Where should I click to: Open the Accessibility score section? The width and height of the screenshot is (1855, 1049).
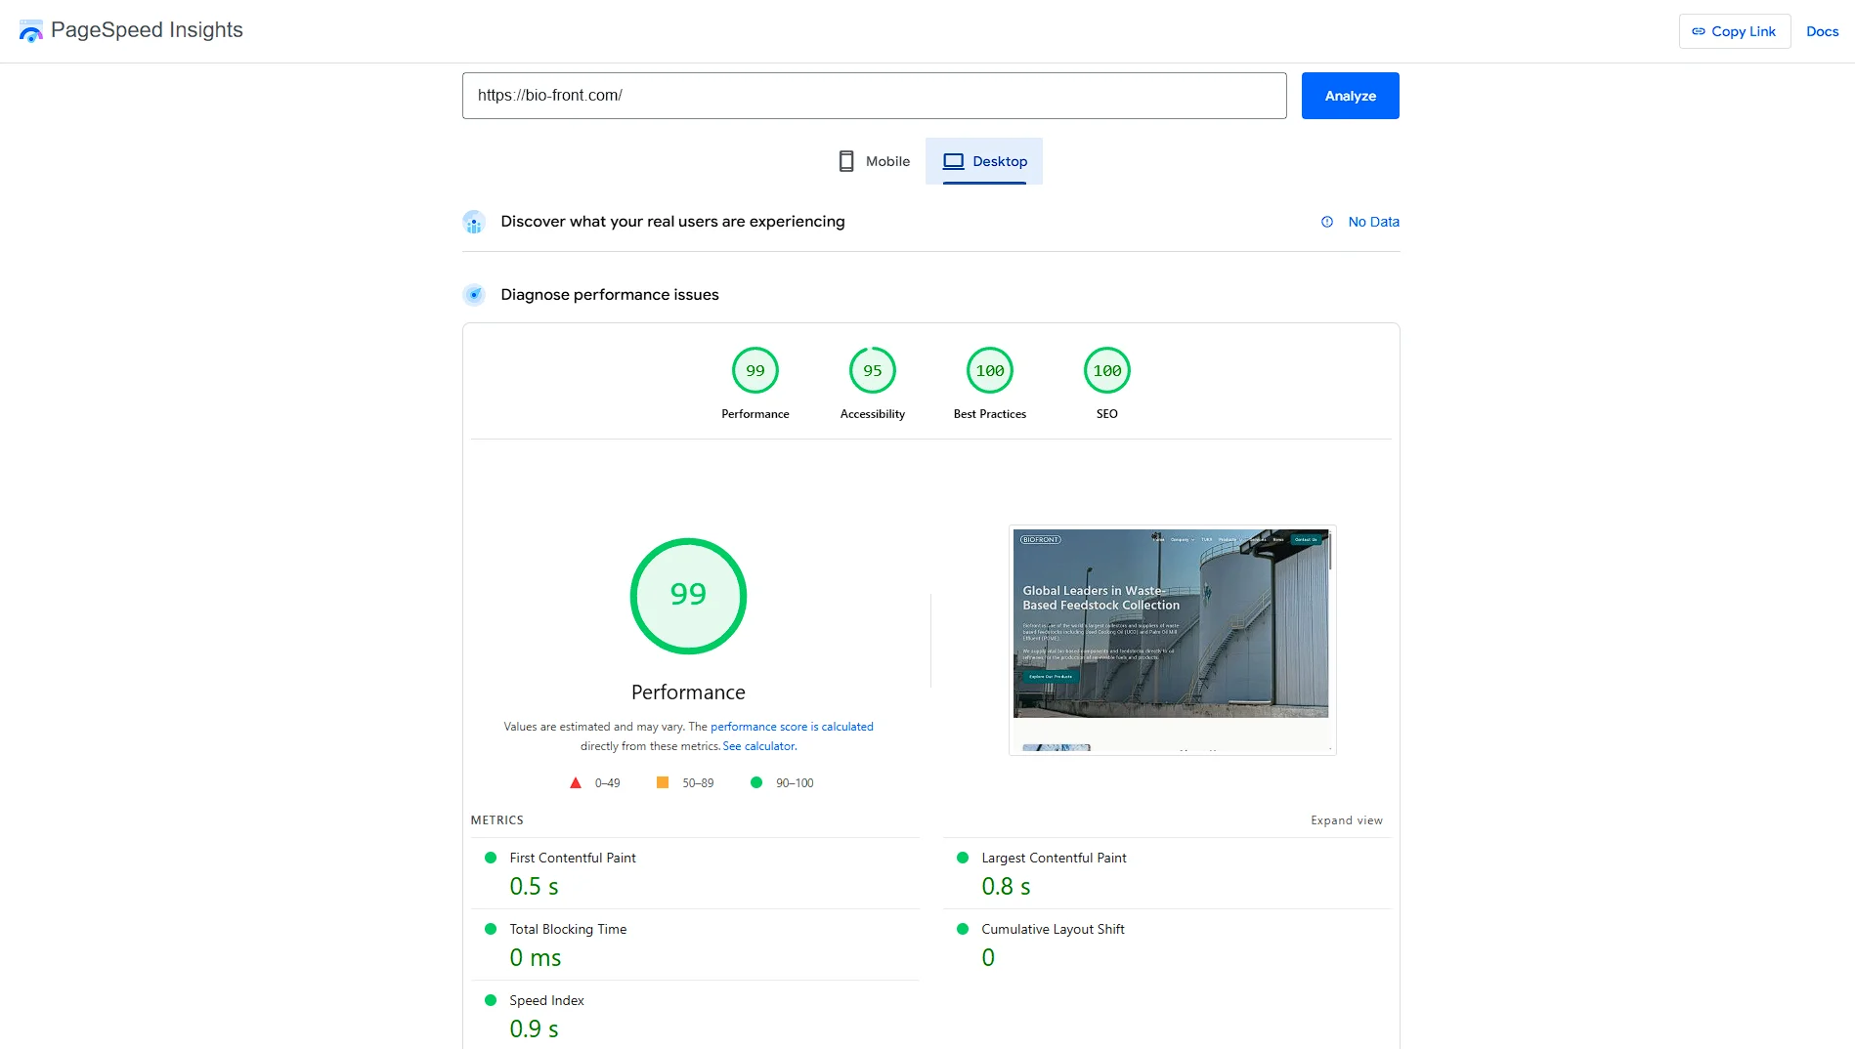click(x=872, y=370)
